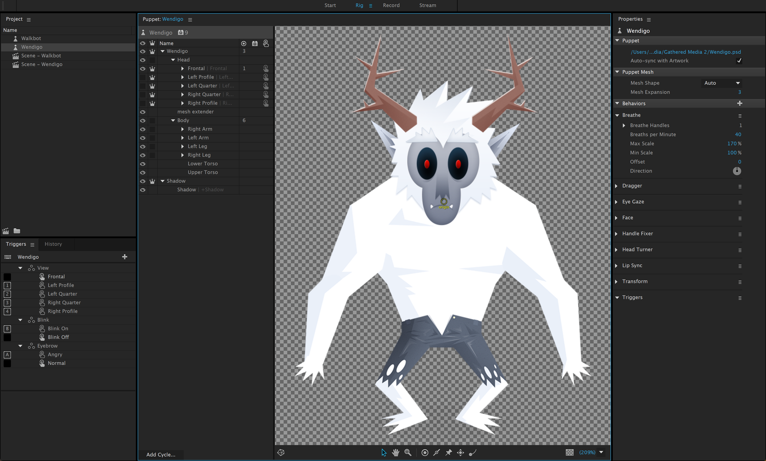Image resolution: width=766 pixels, height=461 pixels.
Task: Hide the Wendigo root layer eye
Action: click(143, 51)
